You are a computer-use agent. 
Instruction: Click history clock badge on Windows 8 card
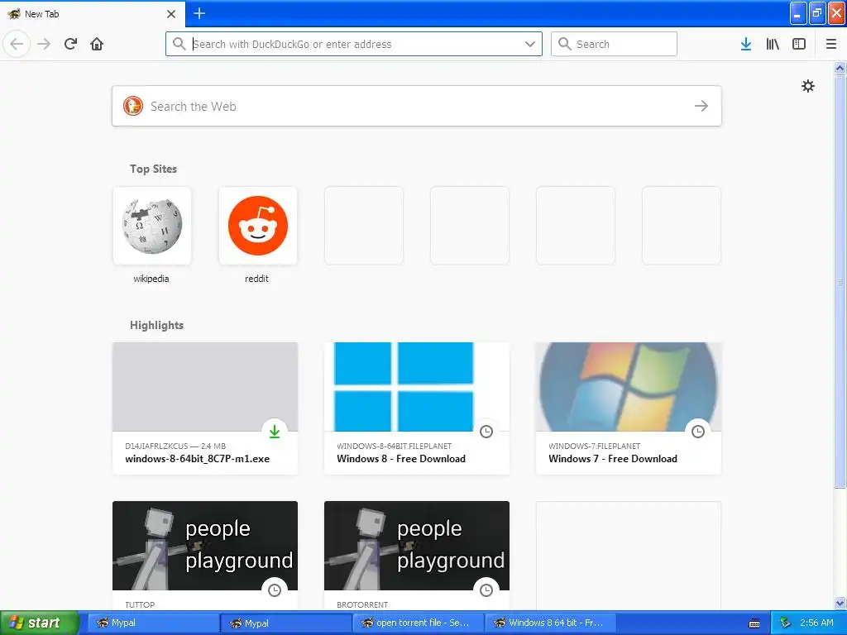486,432
